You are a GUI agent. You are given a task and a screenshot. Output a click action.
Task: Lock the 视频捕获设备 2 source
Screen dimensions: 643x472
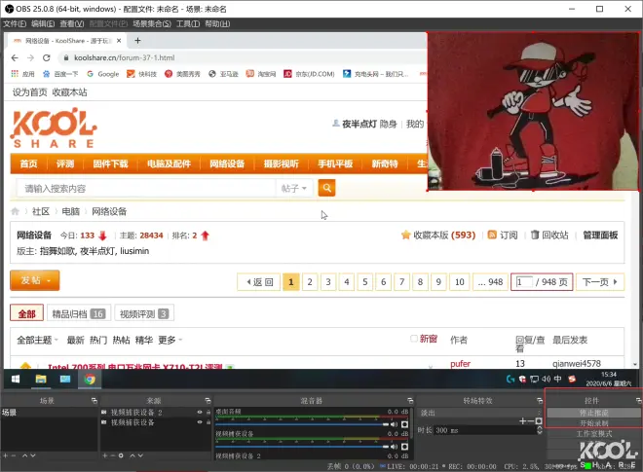(x=208, y=413)
